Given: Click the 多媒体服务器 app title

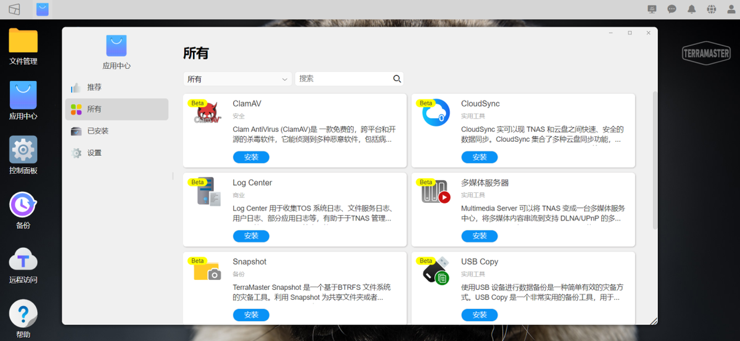Looking at the screenshot, I should pos(485,183).
